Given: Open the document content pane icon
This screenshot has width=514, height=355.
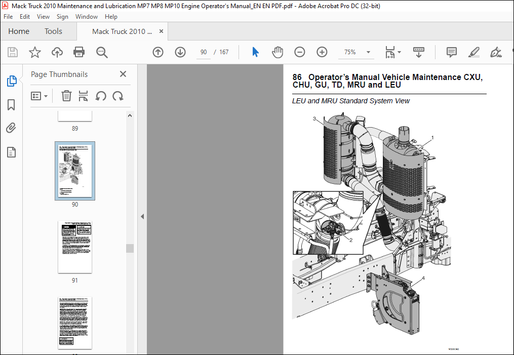Looking at the screenshot, I should (11, 152).
